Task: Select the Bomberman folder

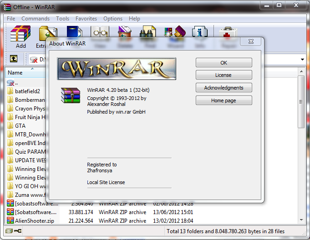Action: coord(25,100)
